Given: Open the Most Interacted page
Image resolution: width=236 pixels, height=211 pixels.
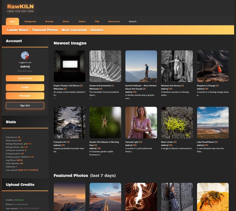Looking at the screenshot, I should [74, 30].
